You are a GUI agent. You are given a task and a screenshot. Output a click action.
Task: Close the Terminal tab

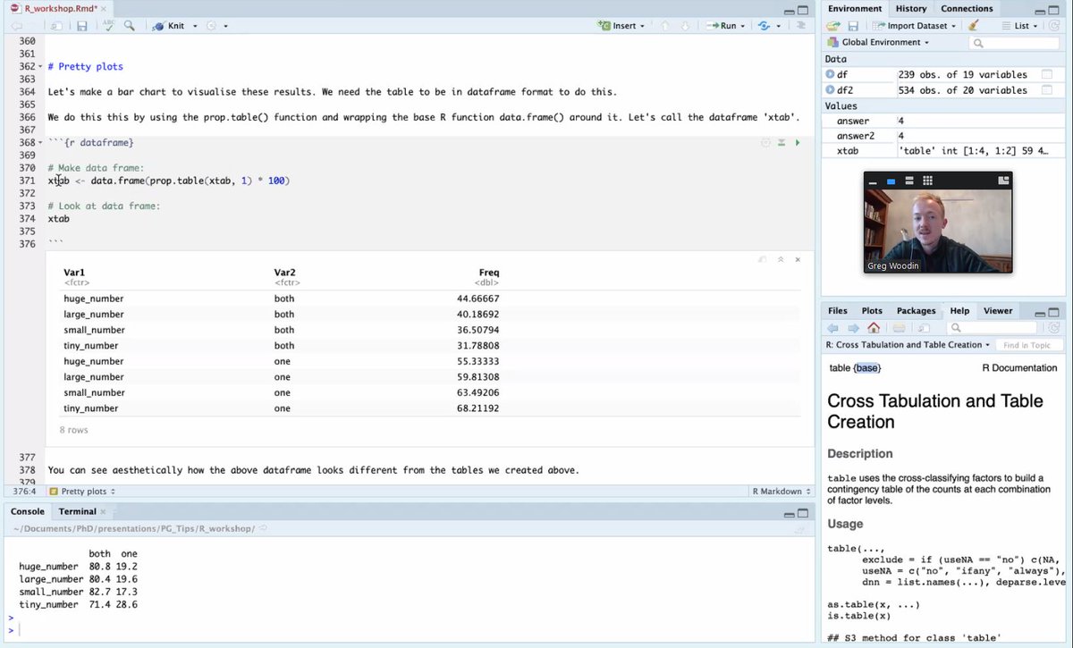coord(103,512)
